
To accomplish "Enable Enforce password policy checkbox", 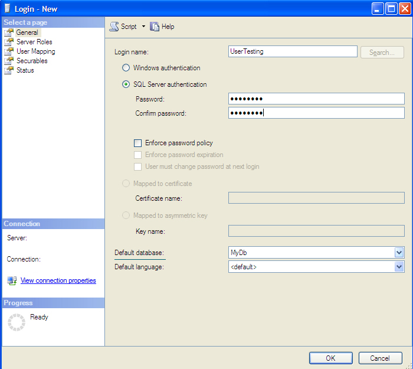I will pos(137,143).
